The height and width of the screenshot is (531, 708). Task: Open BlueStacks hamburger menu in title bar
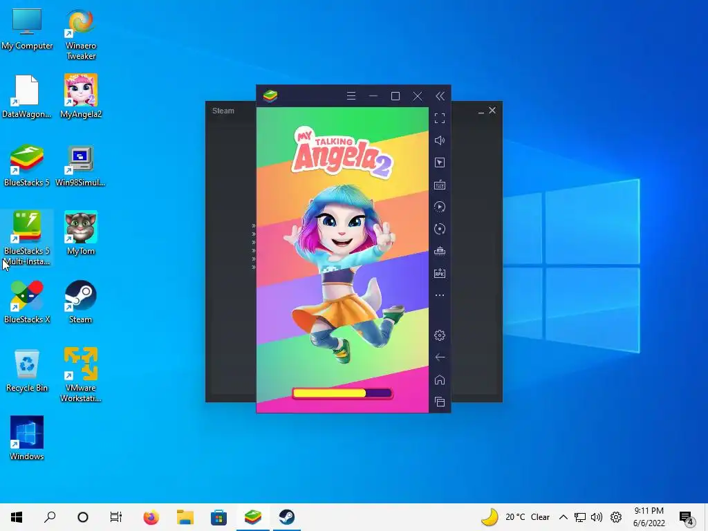point(351,95)
